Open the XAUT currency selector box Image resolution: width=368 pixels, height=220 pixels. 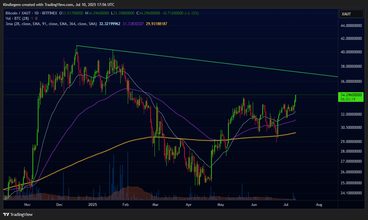click(351, 14)
